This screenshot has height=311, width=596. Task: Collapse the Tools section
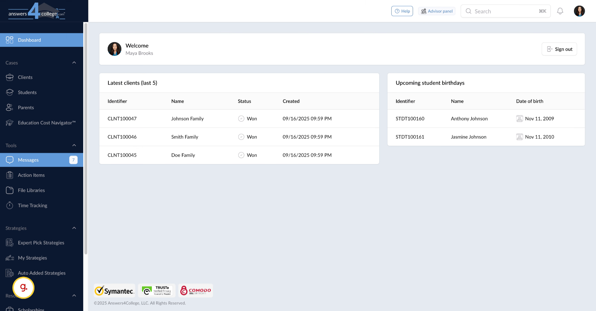point(74,145)
